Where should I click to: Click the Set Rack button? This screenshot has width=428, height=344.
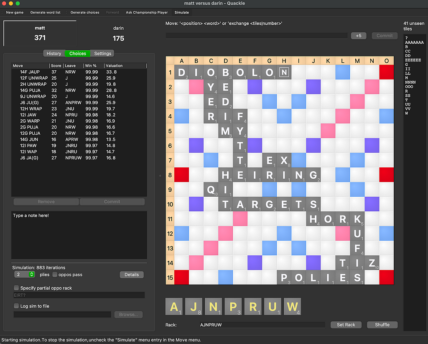pos(346,325)
